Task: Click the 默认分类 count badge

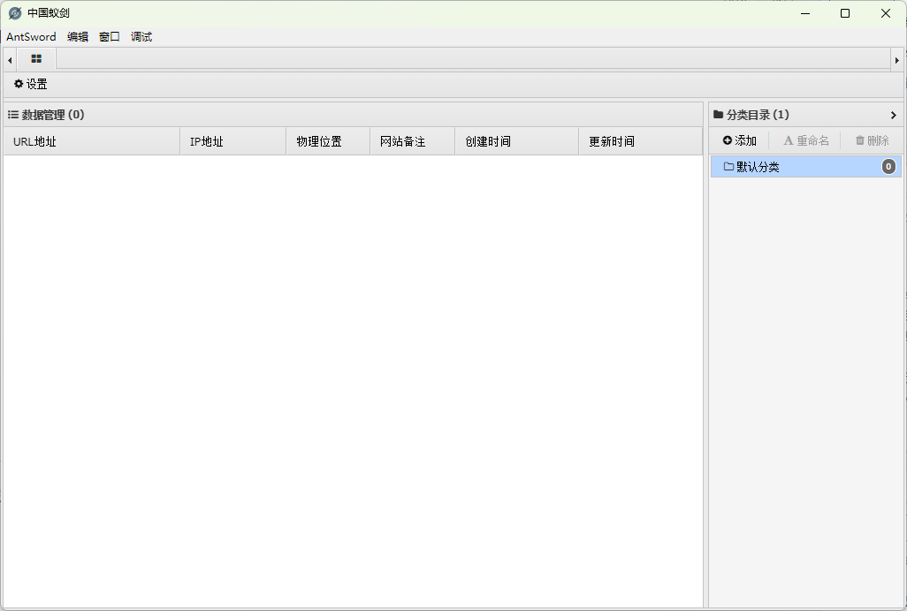Action: coord(888,167)
